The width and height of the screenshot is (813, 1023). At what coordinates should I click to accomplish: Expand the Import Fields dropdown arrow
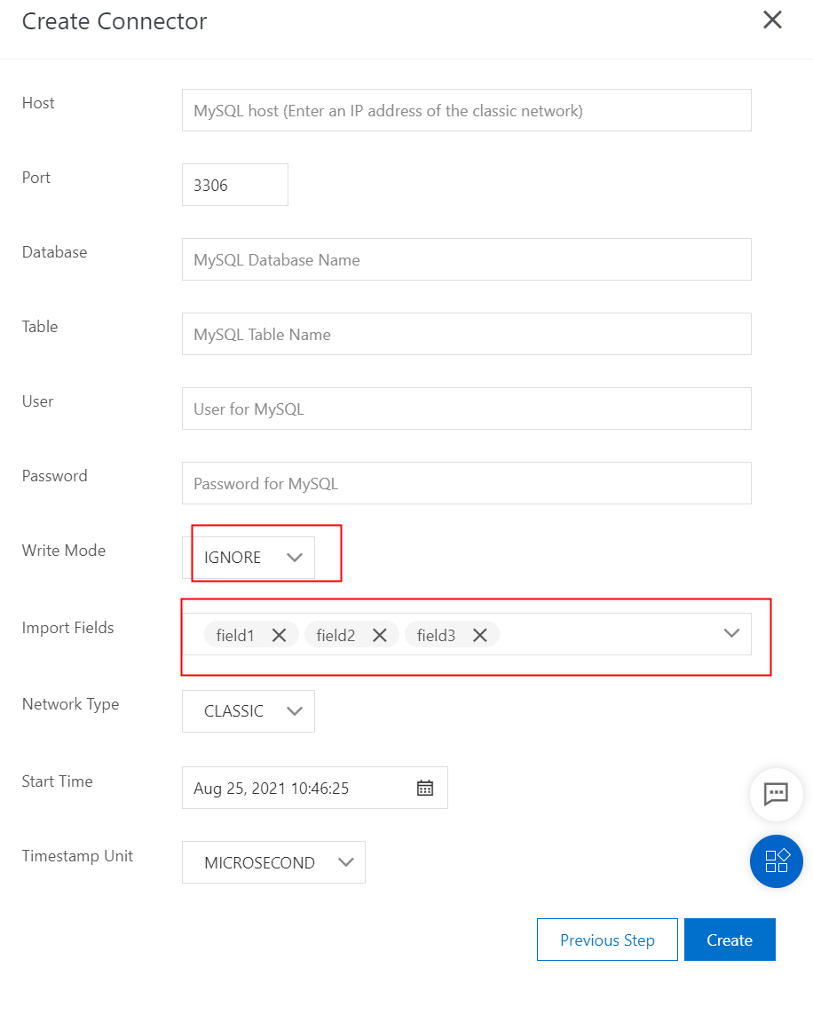click(731, 633)
